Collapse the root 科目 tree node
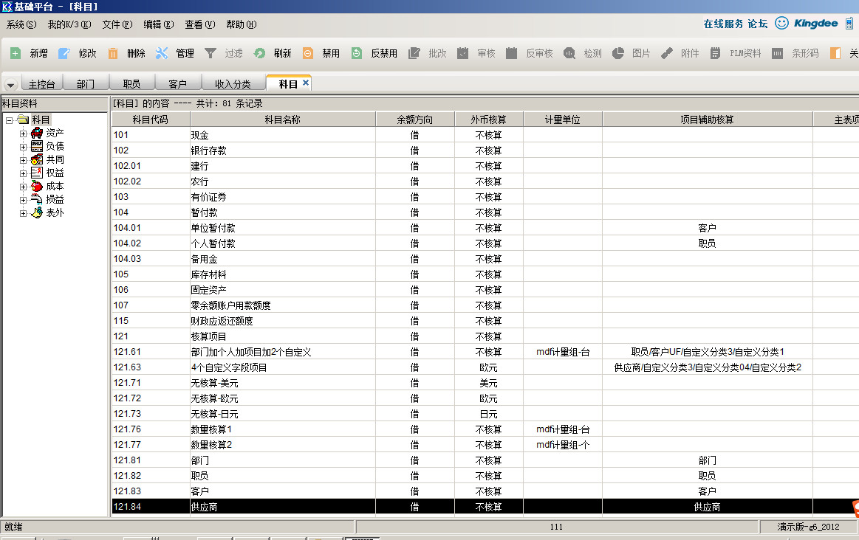Viewport: 859px width, 540px height. pyautogui.click(x=10, y=120)
